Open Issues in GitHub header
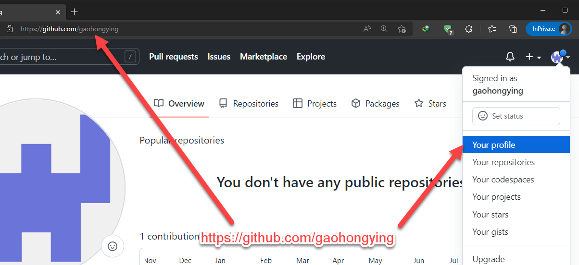The width and height of the screenshot is (579, 265). tap(219, 57)
